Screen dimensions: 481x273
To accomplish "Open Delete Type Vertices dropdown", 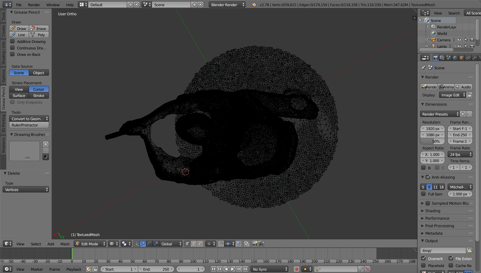I will pos(26,189).
